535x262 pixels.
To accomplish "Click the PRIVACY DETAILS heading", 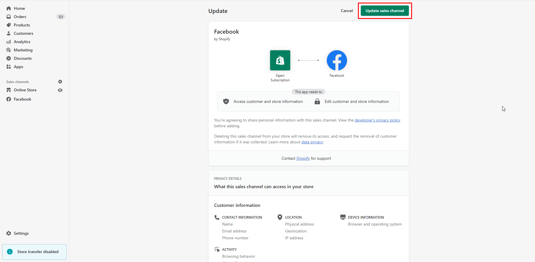I will point(228,179).
